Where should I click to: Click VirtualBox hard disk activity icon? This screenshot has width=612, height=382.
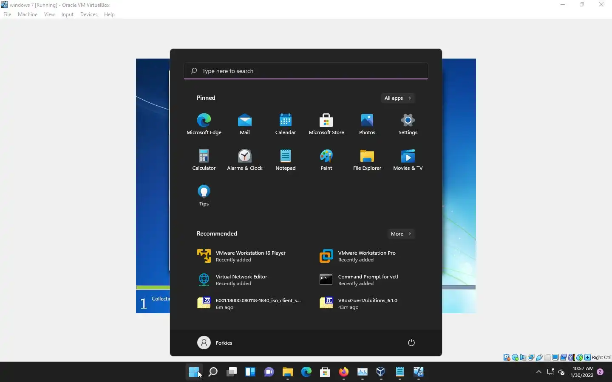[x=507, y=357]
